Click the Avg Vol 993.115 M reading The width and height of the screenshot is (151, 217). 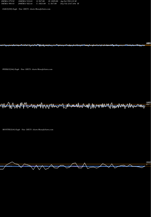click(69, 1)
